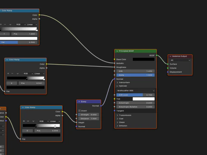The height and width of the screenshot is (155, 207).
Task: Click the Base Color black swatch in Principled BSDF
Action: [x=144, y=59]
